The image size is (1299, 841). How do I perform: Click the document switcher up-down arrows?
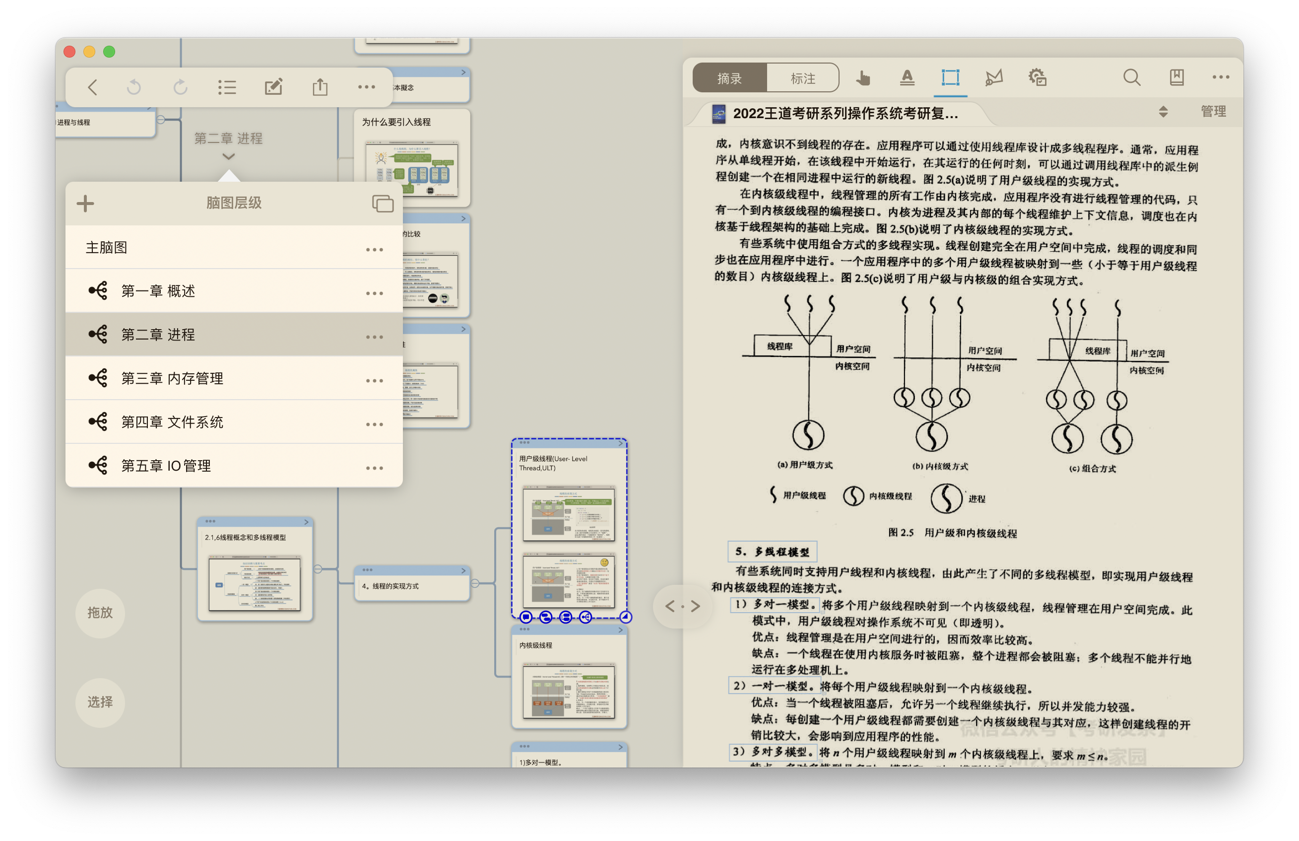(1163, 112)
